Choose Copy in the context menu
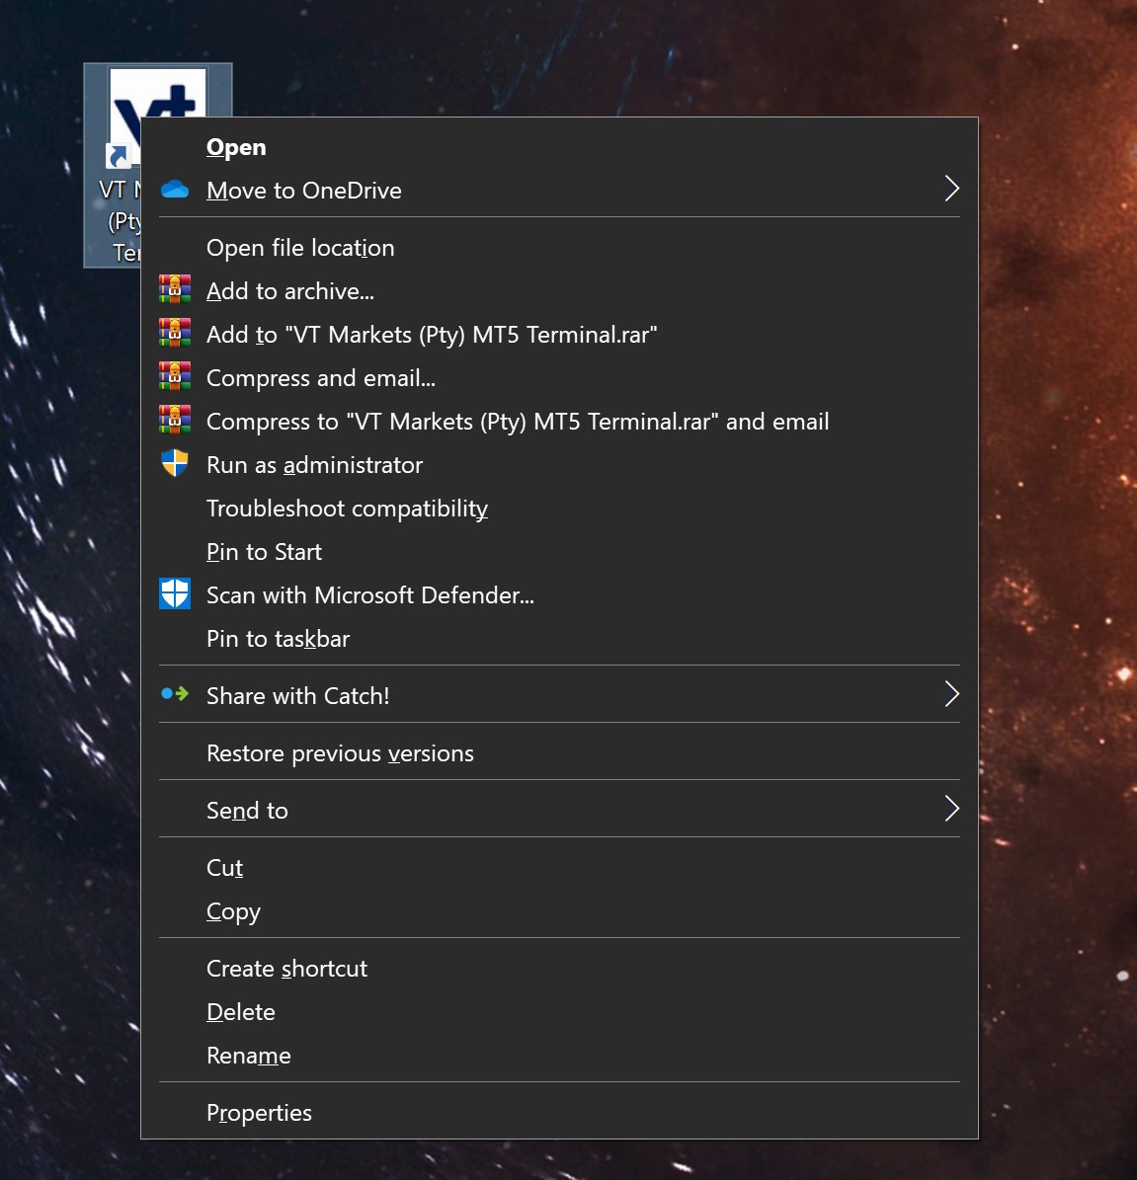 pos(559,911)
